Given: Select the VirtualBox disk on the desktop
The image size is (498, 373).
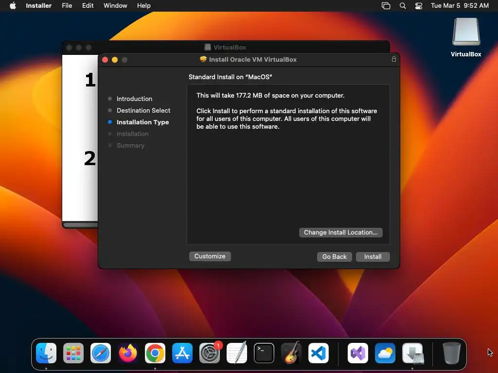Looking at the screenshot, I should tap(466, 37).
